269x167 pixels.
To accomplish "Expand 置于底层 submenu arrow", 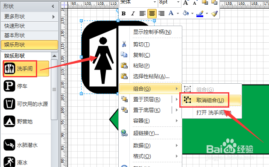I will click(176, 110).
